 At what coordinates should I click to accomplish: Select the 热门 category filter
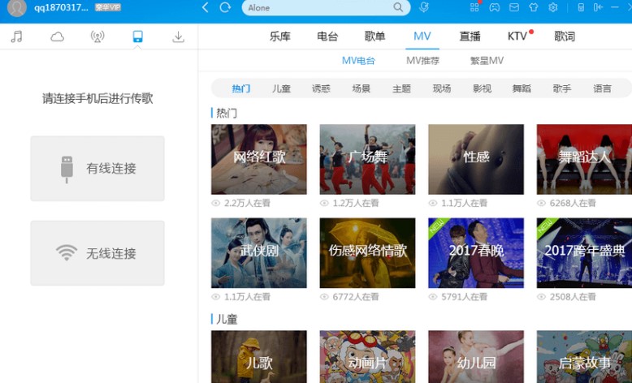click(x=241, y=88)
